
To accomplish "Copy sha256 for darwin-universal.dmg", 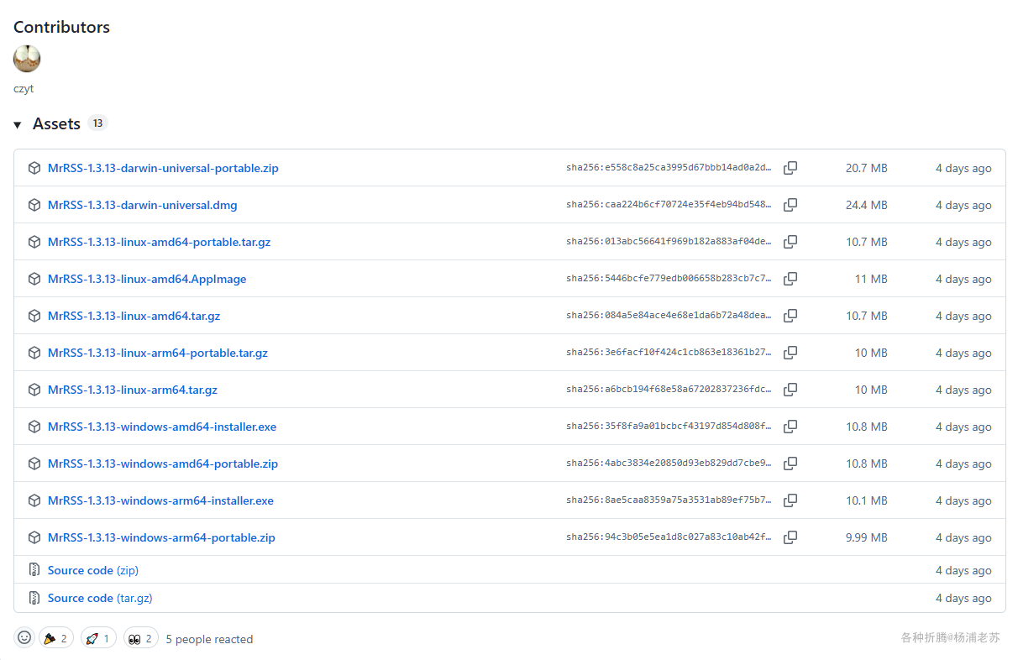I will pyautogui.click(x=790, y=205).
